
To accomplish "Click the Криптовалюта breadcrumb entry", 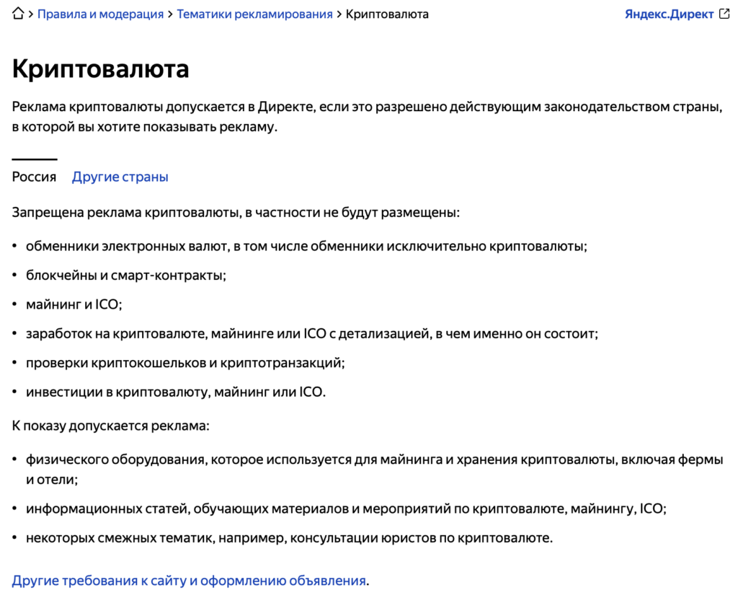I will point(386,14).
